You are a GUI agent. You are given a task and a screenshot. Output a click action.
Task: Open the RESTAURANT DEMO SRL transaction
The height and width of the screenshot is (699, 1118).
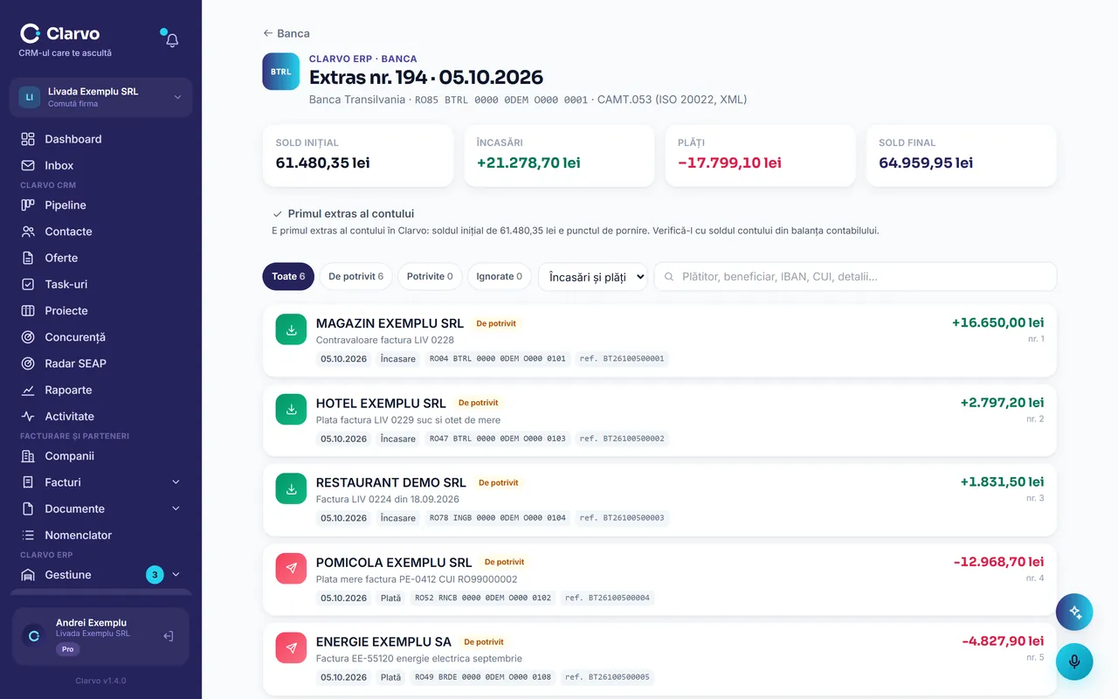[x=659, y=500]
